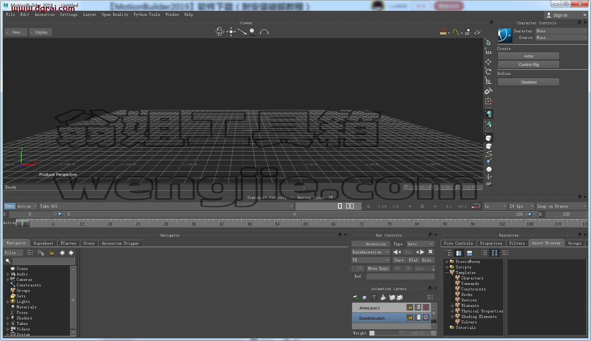Click the Actor button

(528, 56)
